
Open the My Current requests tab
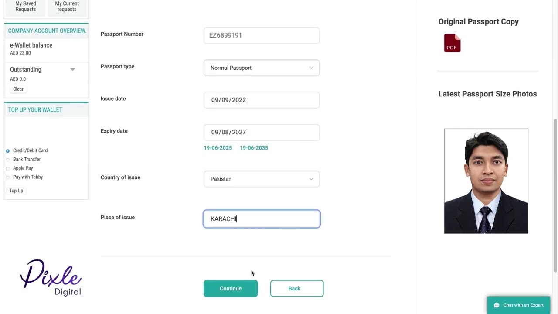coord(67,7)
